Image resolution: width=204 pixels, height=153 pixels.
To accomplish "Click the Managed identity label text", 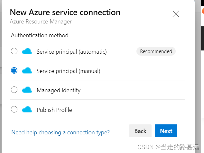I will click(59, 90).
